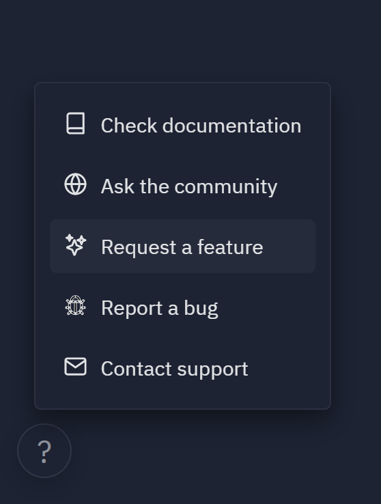
Task: Click the envelope icon for support
Action: tap(76, 367)
